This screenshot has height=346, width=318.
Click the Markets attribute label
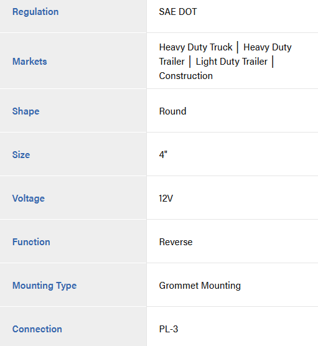tap(30, 62)
